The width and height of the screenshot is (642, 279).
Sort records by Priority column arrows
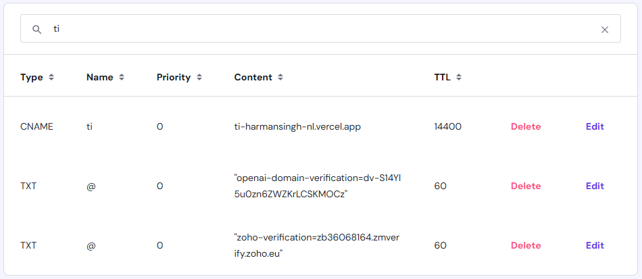pos(199,77)
